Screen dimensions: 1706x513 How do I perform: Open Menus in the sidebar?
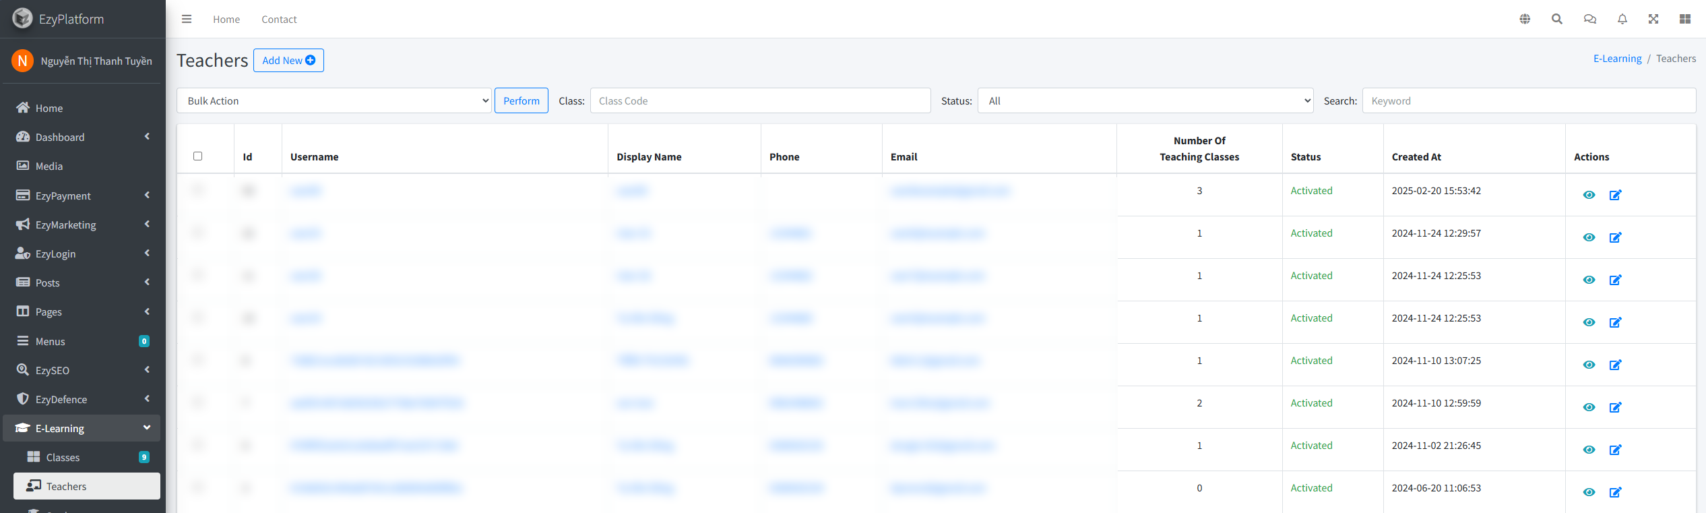pyautogui.click(x=82, y=341)
